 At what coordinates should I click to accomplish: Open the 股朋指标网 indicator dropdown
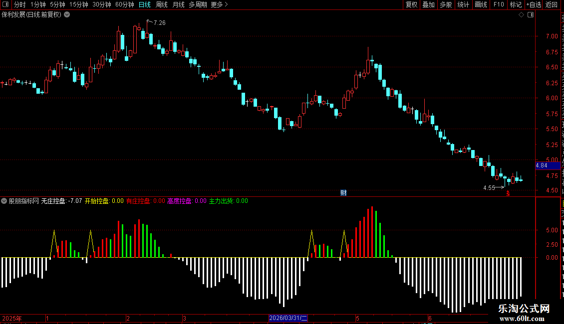(x=4, y=201)
